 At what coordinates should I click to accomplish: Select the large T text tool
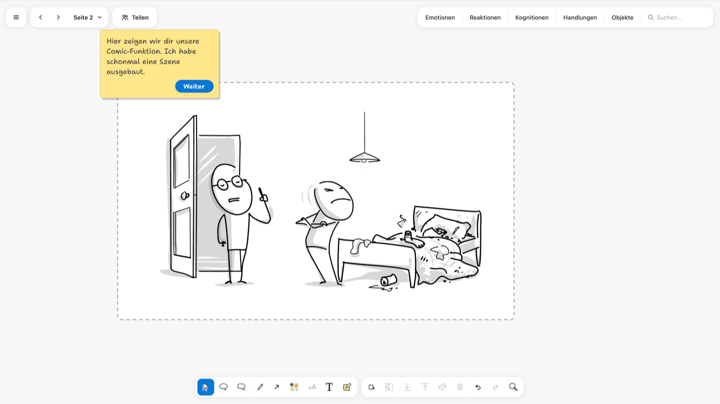tap(329, 387)
